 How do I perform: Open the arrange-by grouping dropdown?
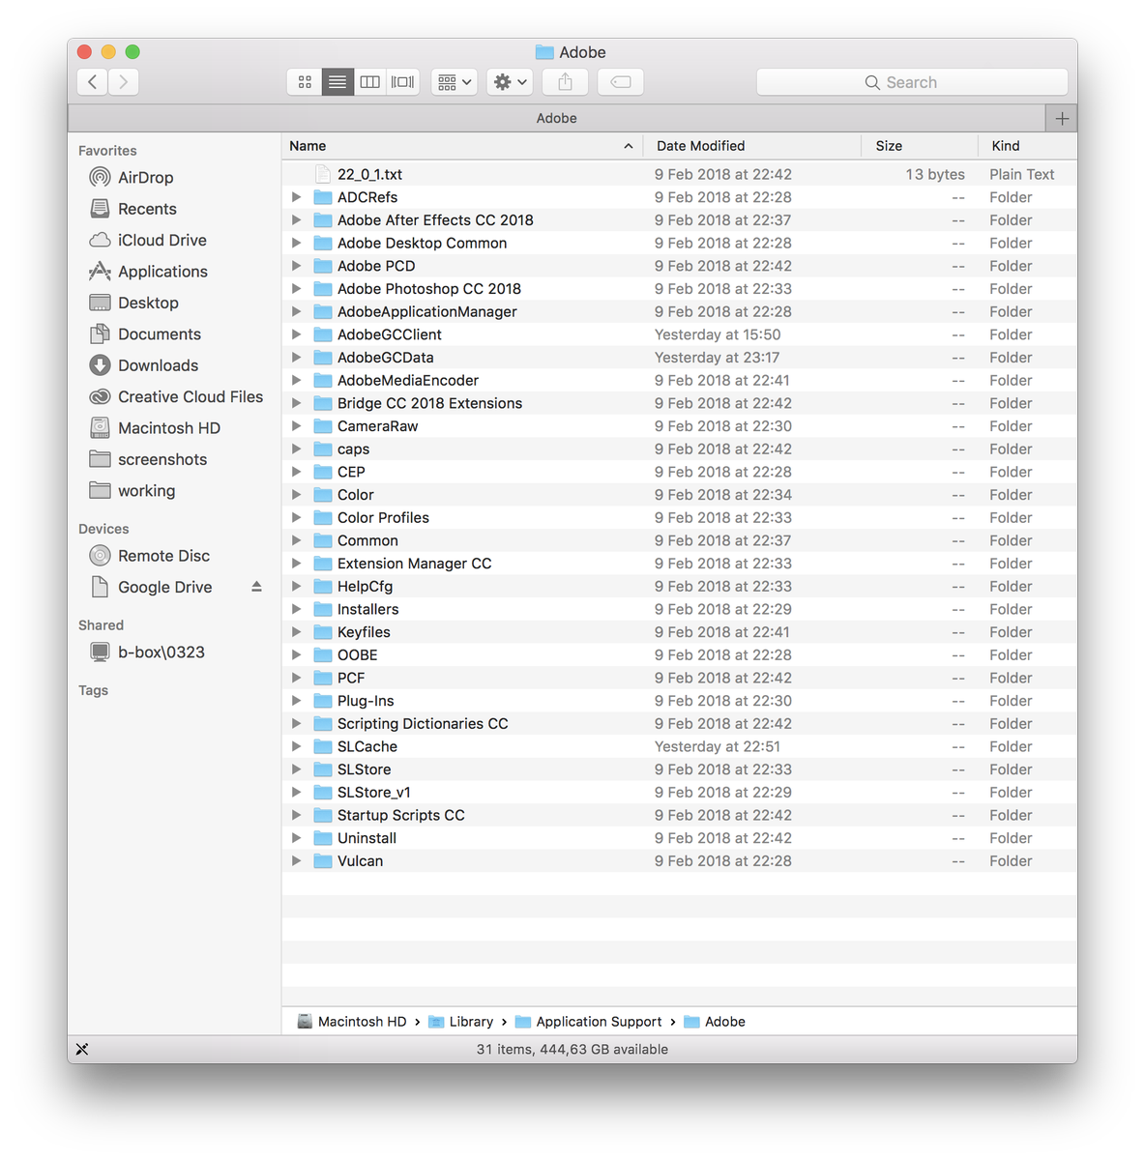pos(455,82)
